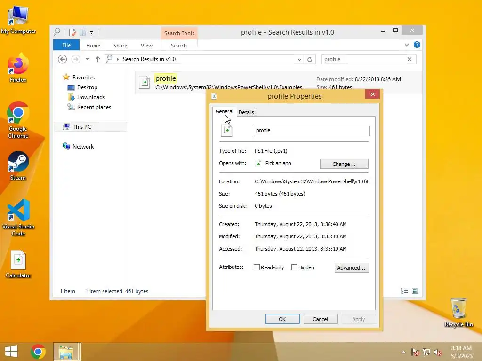Open the Recycle Bin
The image size is (482, 361).
[458, 312]
